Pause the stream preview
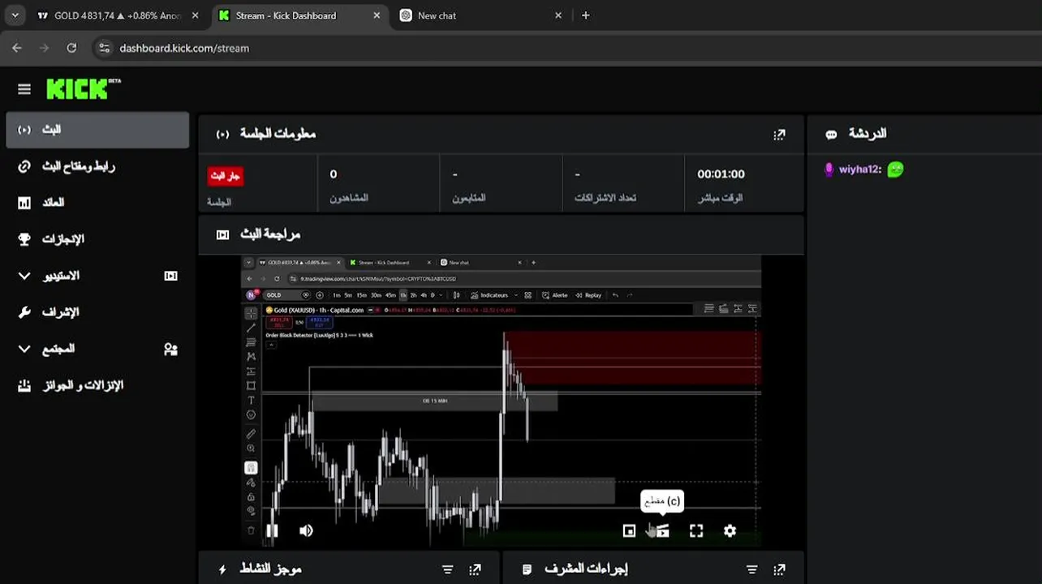Image resolution: width=1042 pixels, height=584 pixels. pos(272,530)
